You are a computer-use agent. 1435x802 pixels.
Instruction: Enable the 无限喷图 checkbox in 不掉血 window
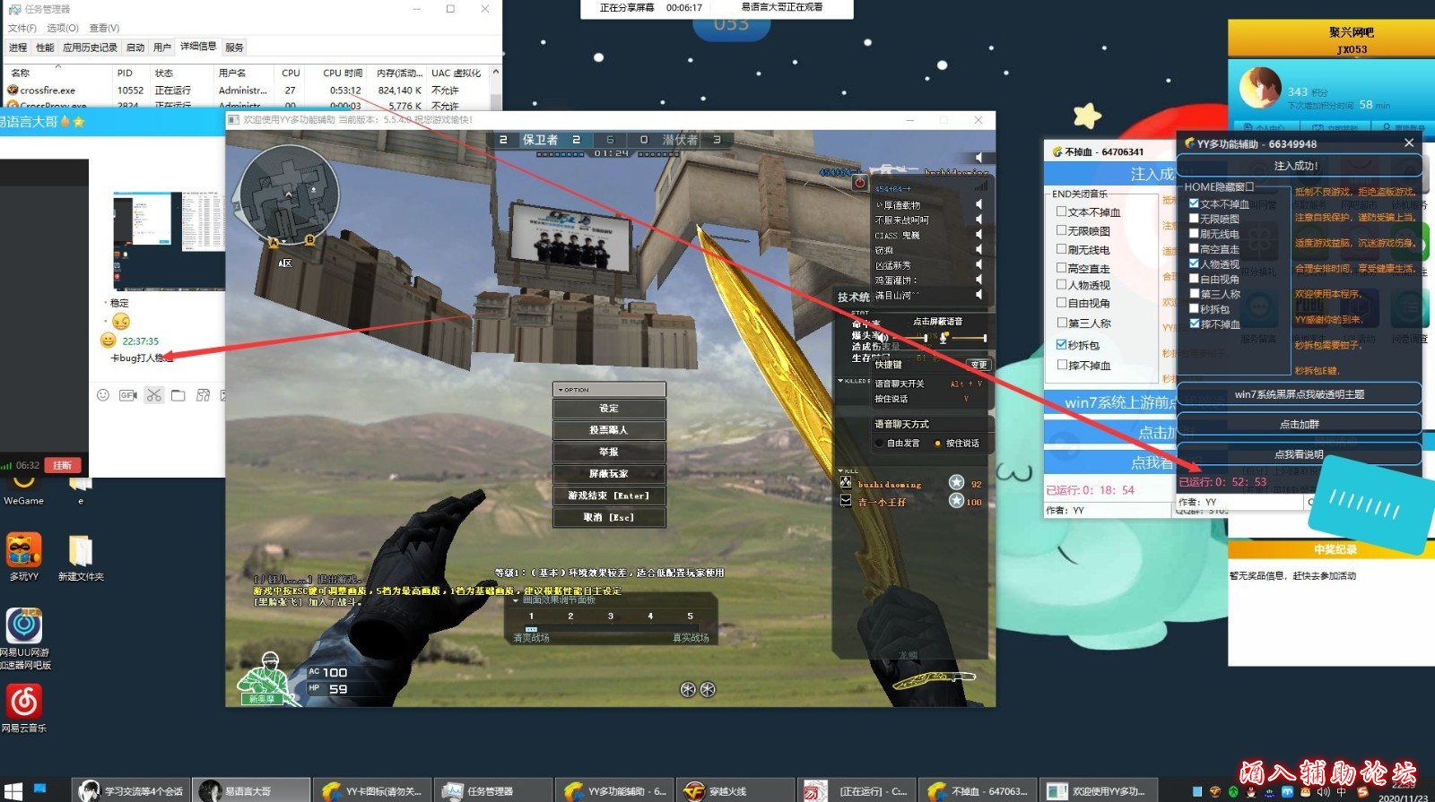pos(1062,230)
